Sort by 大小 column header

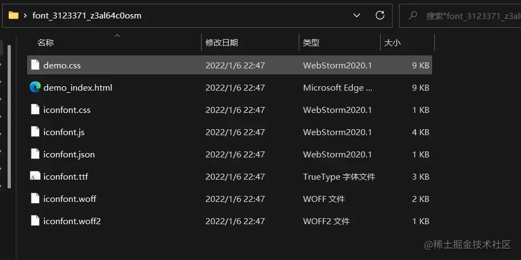click(393, 42)
